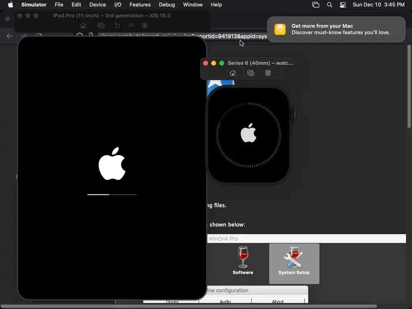Open the I/O menu
Viewport: 412px width, 309px height.
[x=118, y=4]
